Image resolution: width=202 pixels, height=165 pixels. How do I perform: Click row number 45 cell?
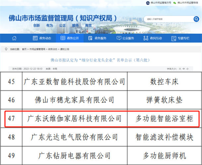[x=11, y=81]
